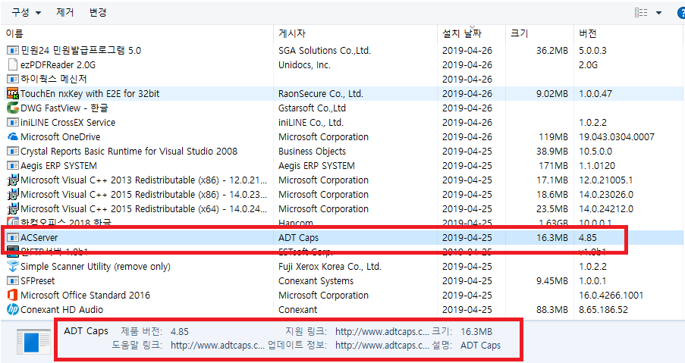685x363 pixels.
Task: Sort by the 게시자 column header
Action: tap(292, 33)
